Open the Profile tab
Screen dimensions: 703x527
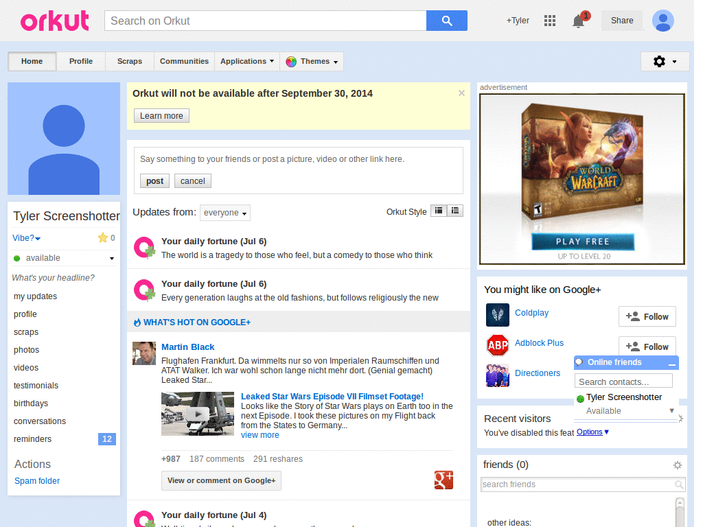tap(81, 61)
